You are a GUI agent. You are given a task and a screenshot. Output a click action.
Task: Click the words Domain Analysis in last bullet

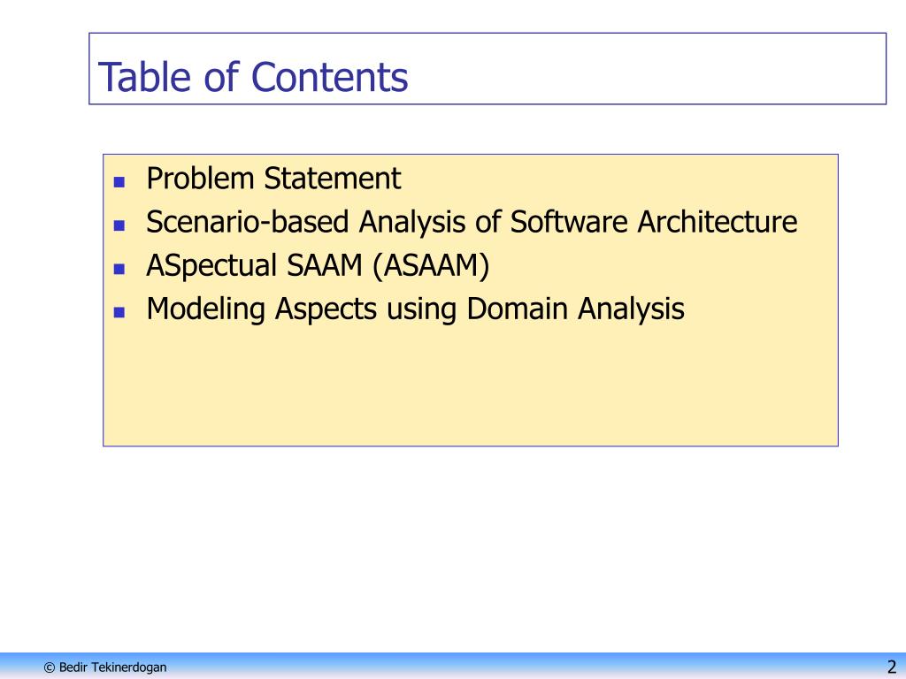575,309
